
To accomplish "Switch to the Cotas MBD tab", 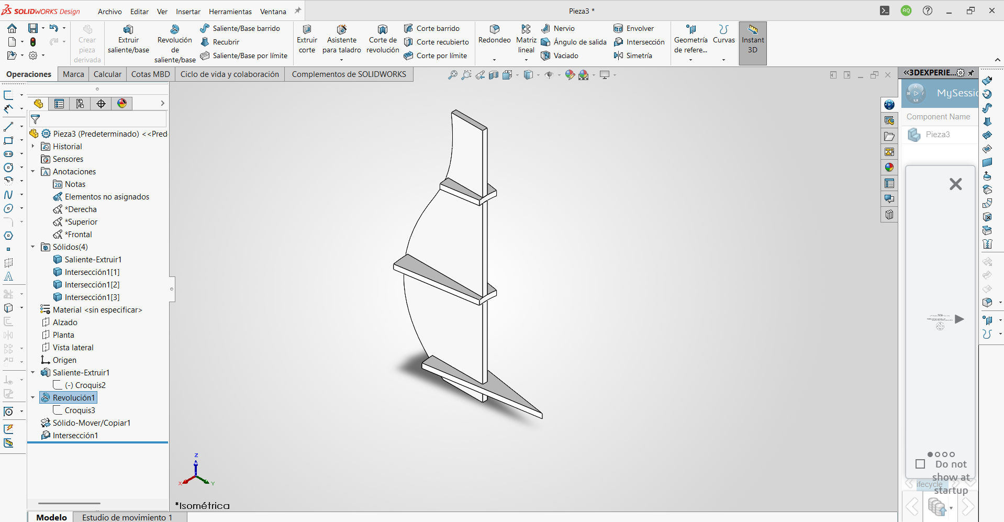I will [150, 74].
